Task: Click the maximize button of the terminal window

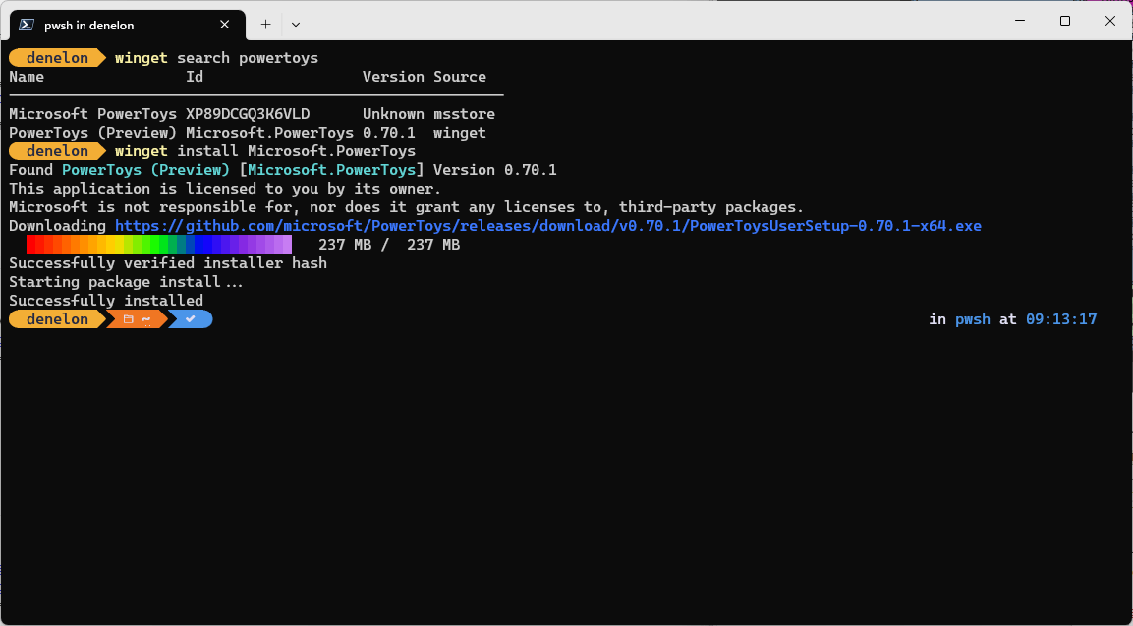Action: pos(1064,21)
